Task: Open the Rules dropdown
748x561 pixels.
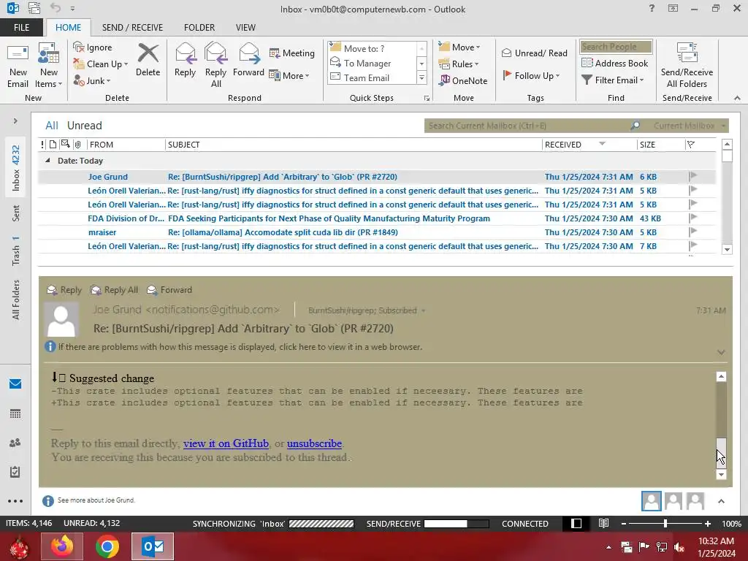Action: click(459, 64)
